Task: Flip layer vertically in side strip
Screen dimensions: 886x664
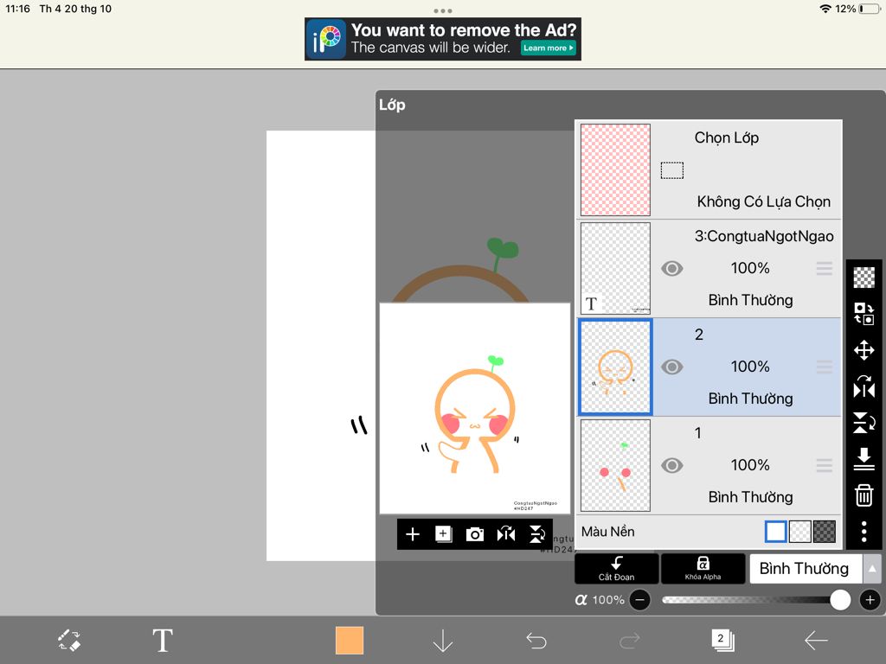Action: (864, 422)
